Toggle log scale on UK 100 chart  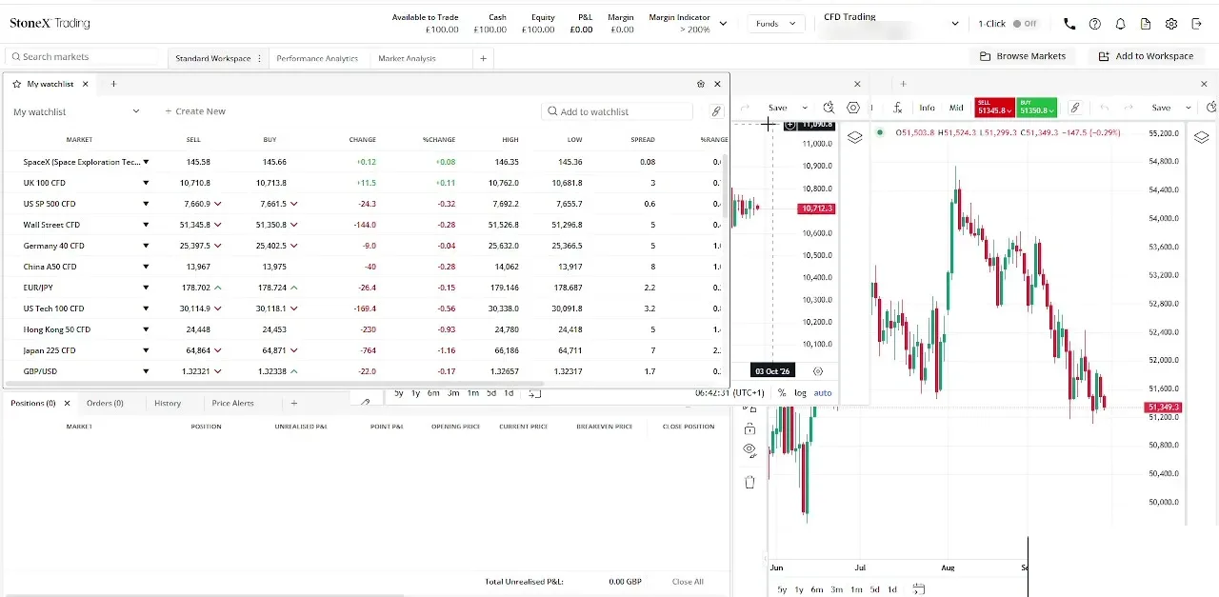pyautogui.click(x=800, y=393)
